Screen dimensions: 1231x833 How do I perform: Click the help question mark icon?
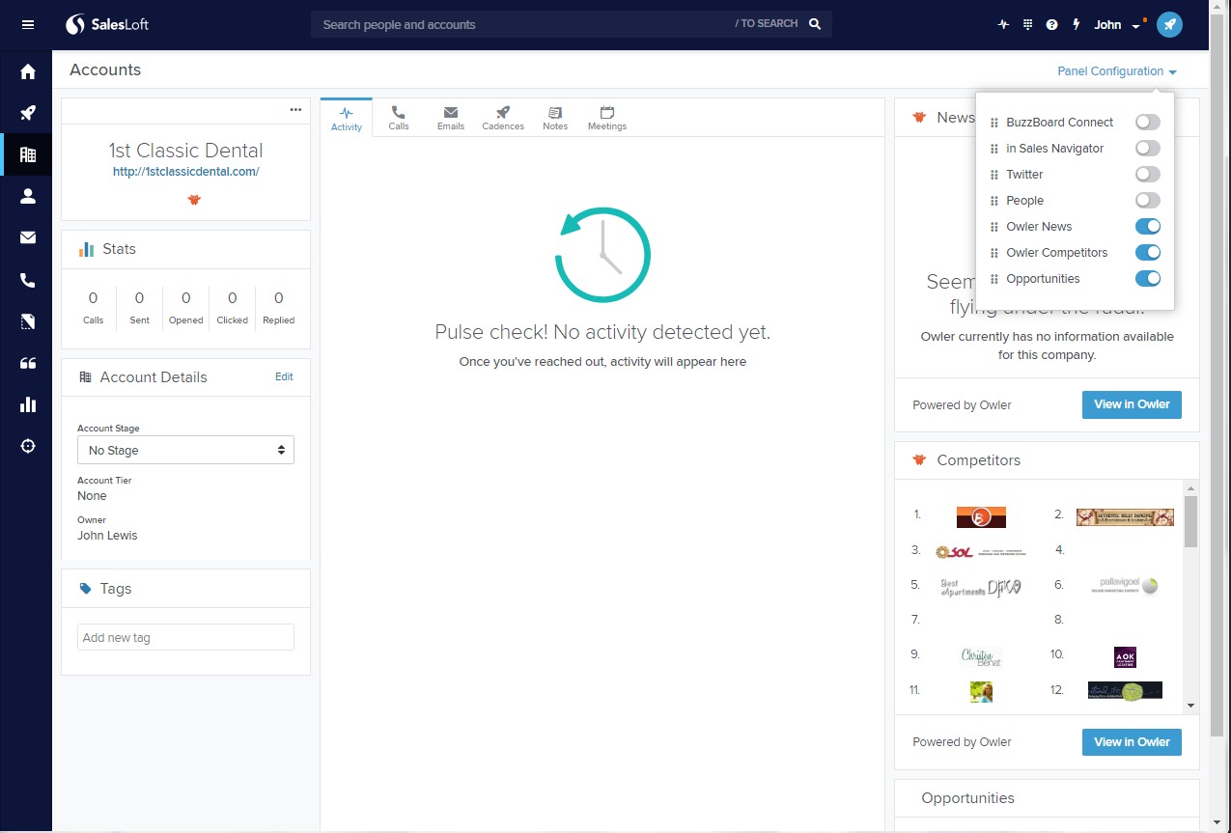(x=1052, y=25)
